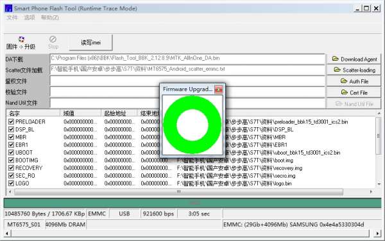Screen dimensions: 385x241
Task: Click partition list scroll down arrow
Action: click(379, 184)
